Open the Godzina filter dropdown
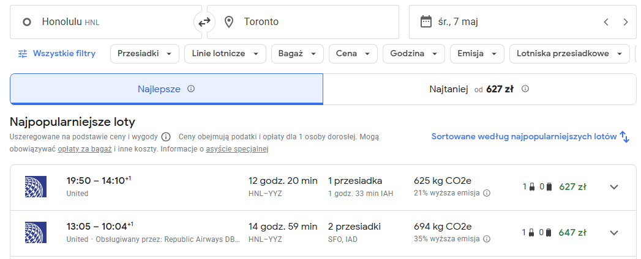Screen dimensions: 641x259 (414, 53)
